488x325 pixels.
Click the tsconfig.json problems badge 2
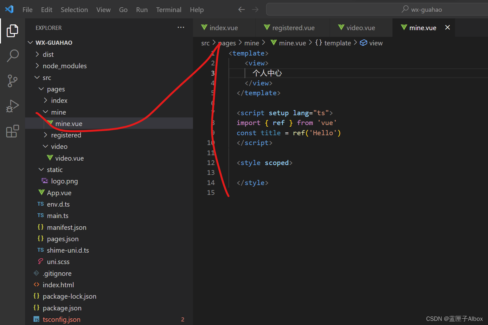point(183,320)
